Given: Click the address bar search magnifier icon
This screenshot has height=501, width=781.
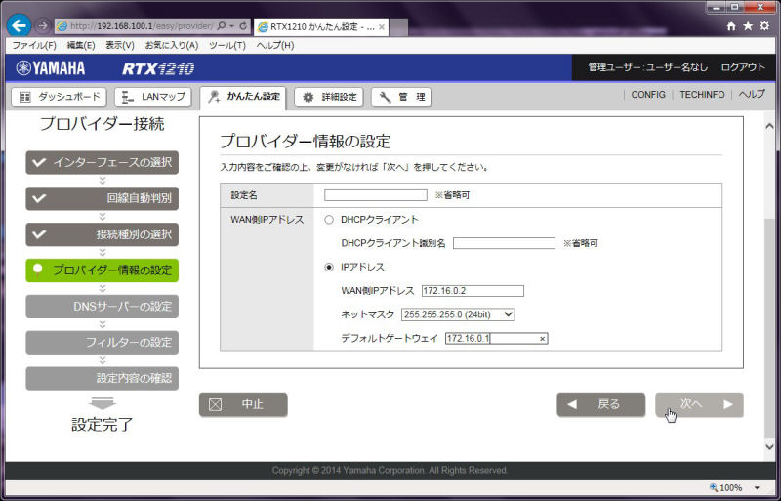Looking at the screenshot, I should tap(222, 26).
